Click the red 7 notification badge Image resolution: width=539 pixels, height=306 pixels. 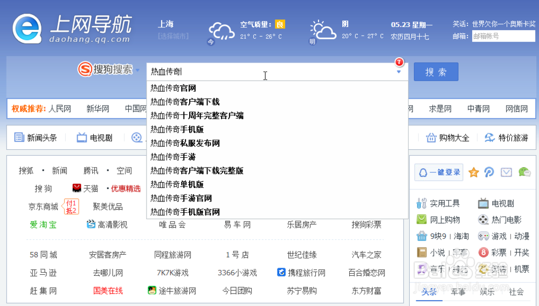[x=399, y=62]
